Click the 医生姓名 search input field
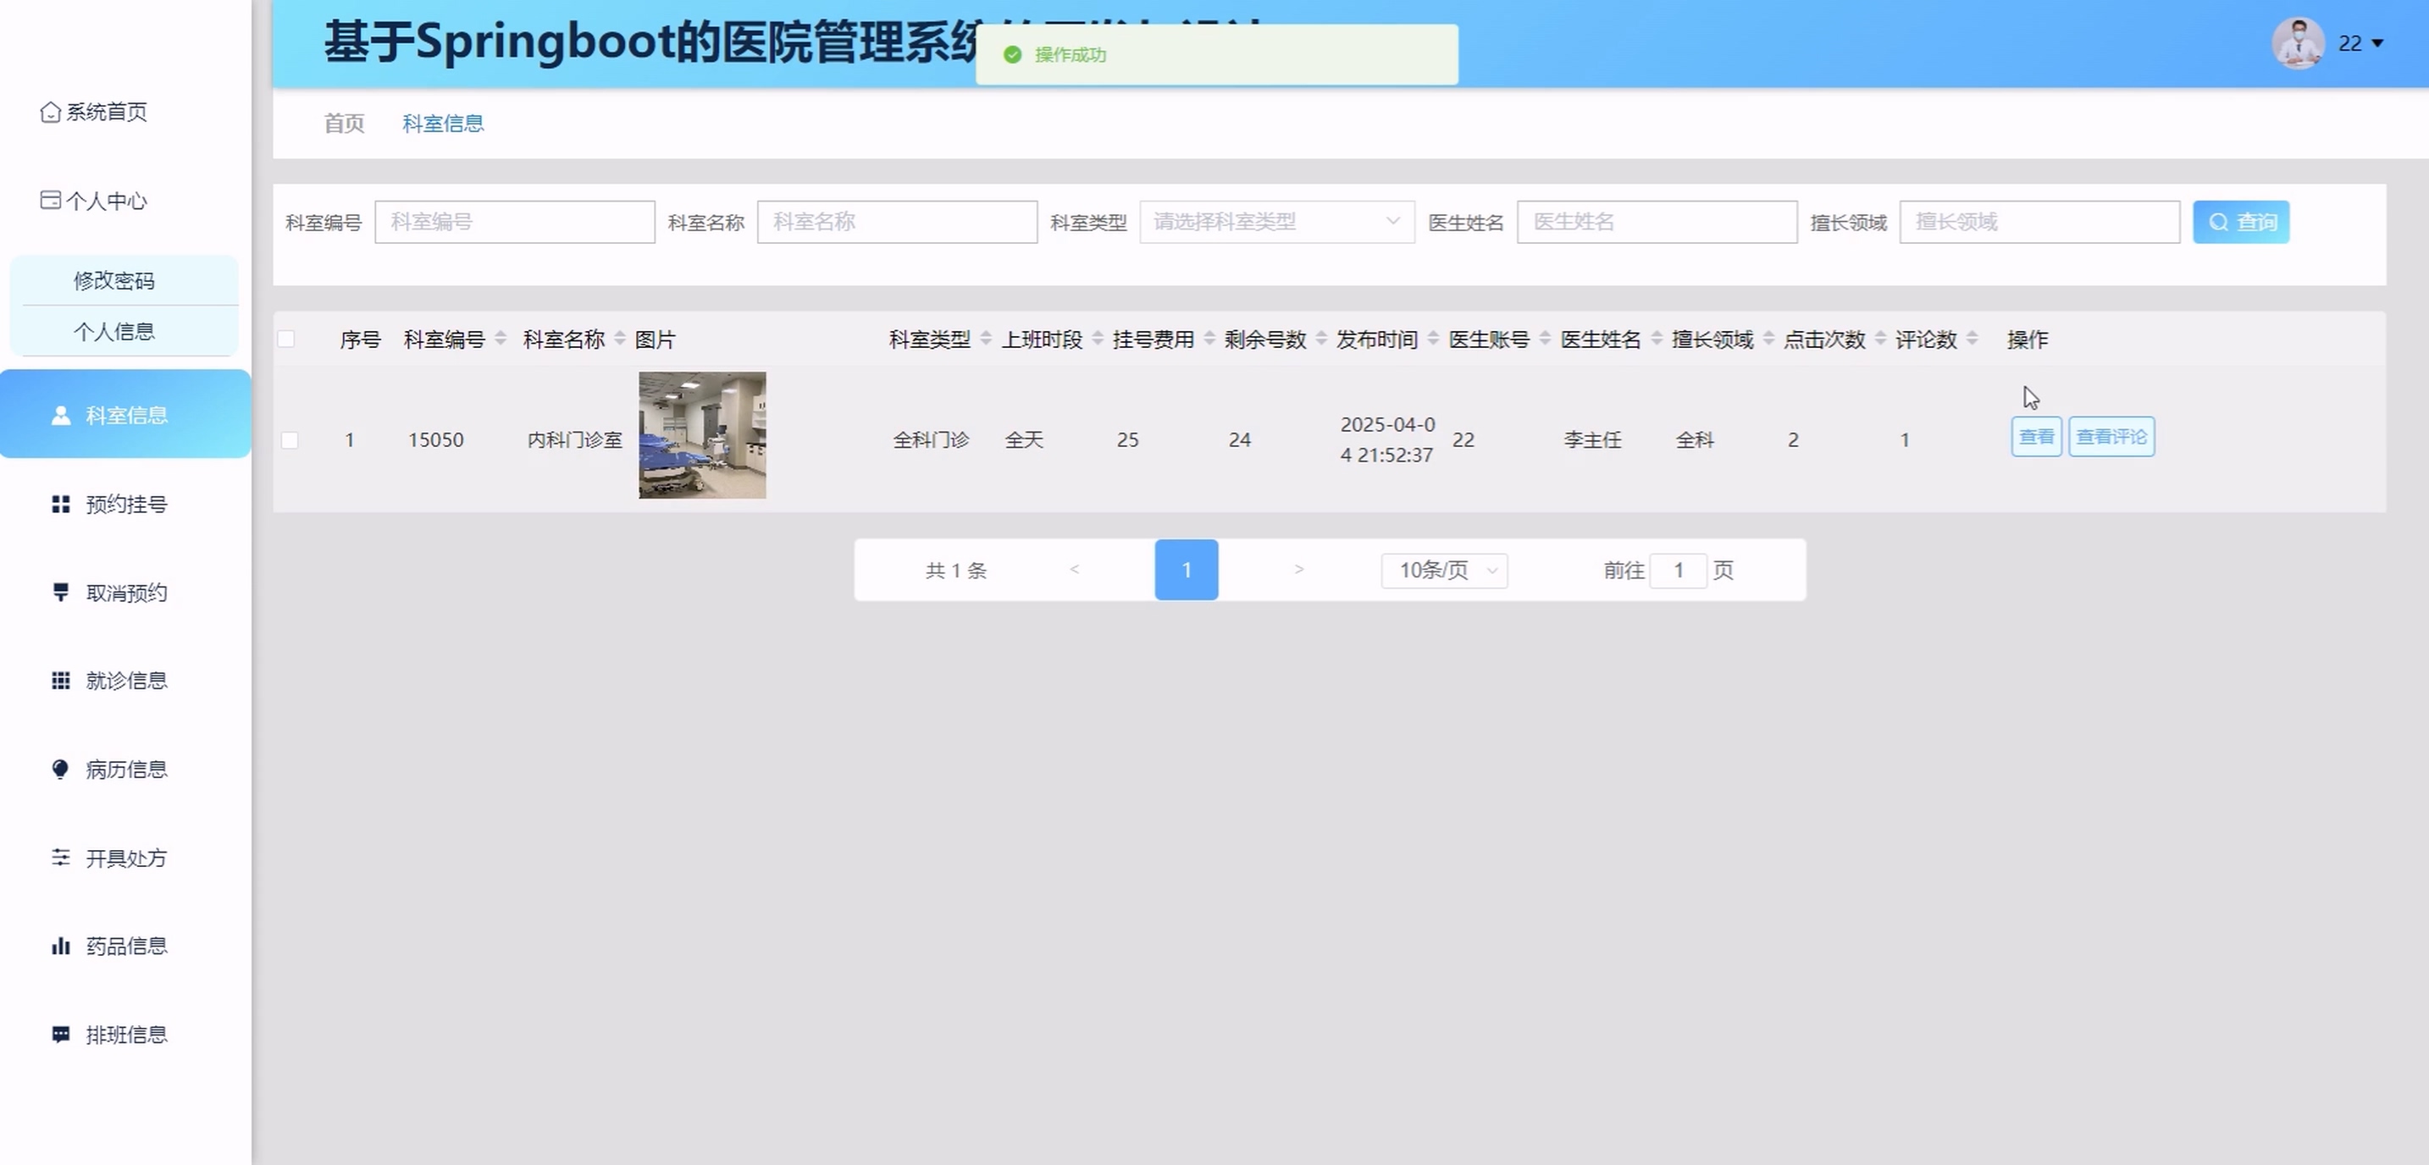 [x=1656, y=222]
